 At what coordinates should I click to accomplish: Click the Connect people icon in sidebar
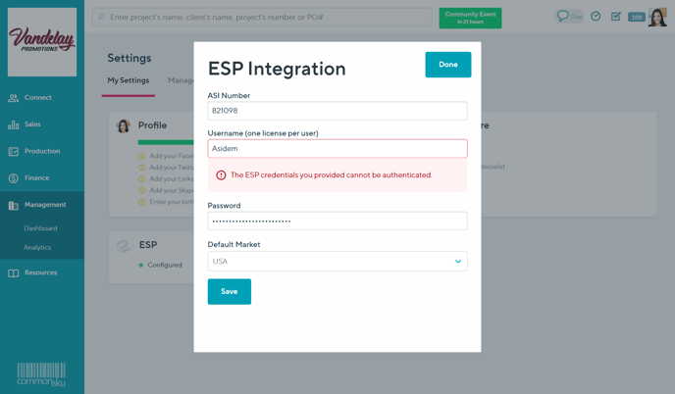pos(14,98)
